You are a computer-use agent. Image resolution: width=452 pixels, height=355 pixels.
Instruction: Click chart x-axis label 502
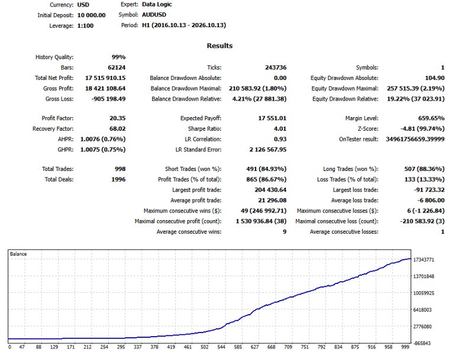pyautogui.click(x=205, y=347)
